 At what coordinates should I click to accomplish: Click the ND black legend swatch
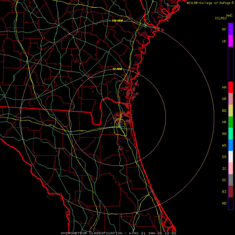pyautogui.click(x=231, y=203)
